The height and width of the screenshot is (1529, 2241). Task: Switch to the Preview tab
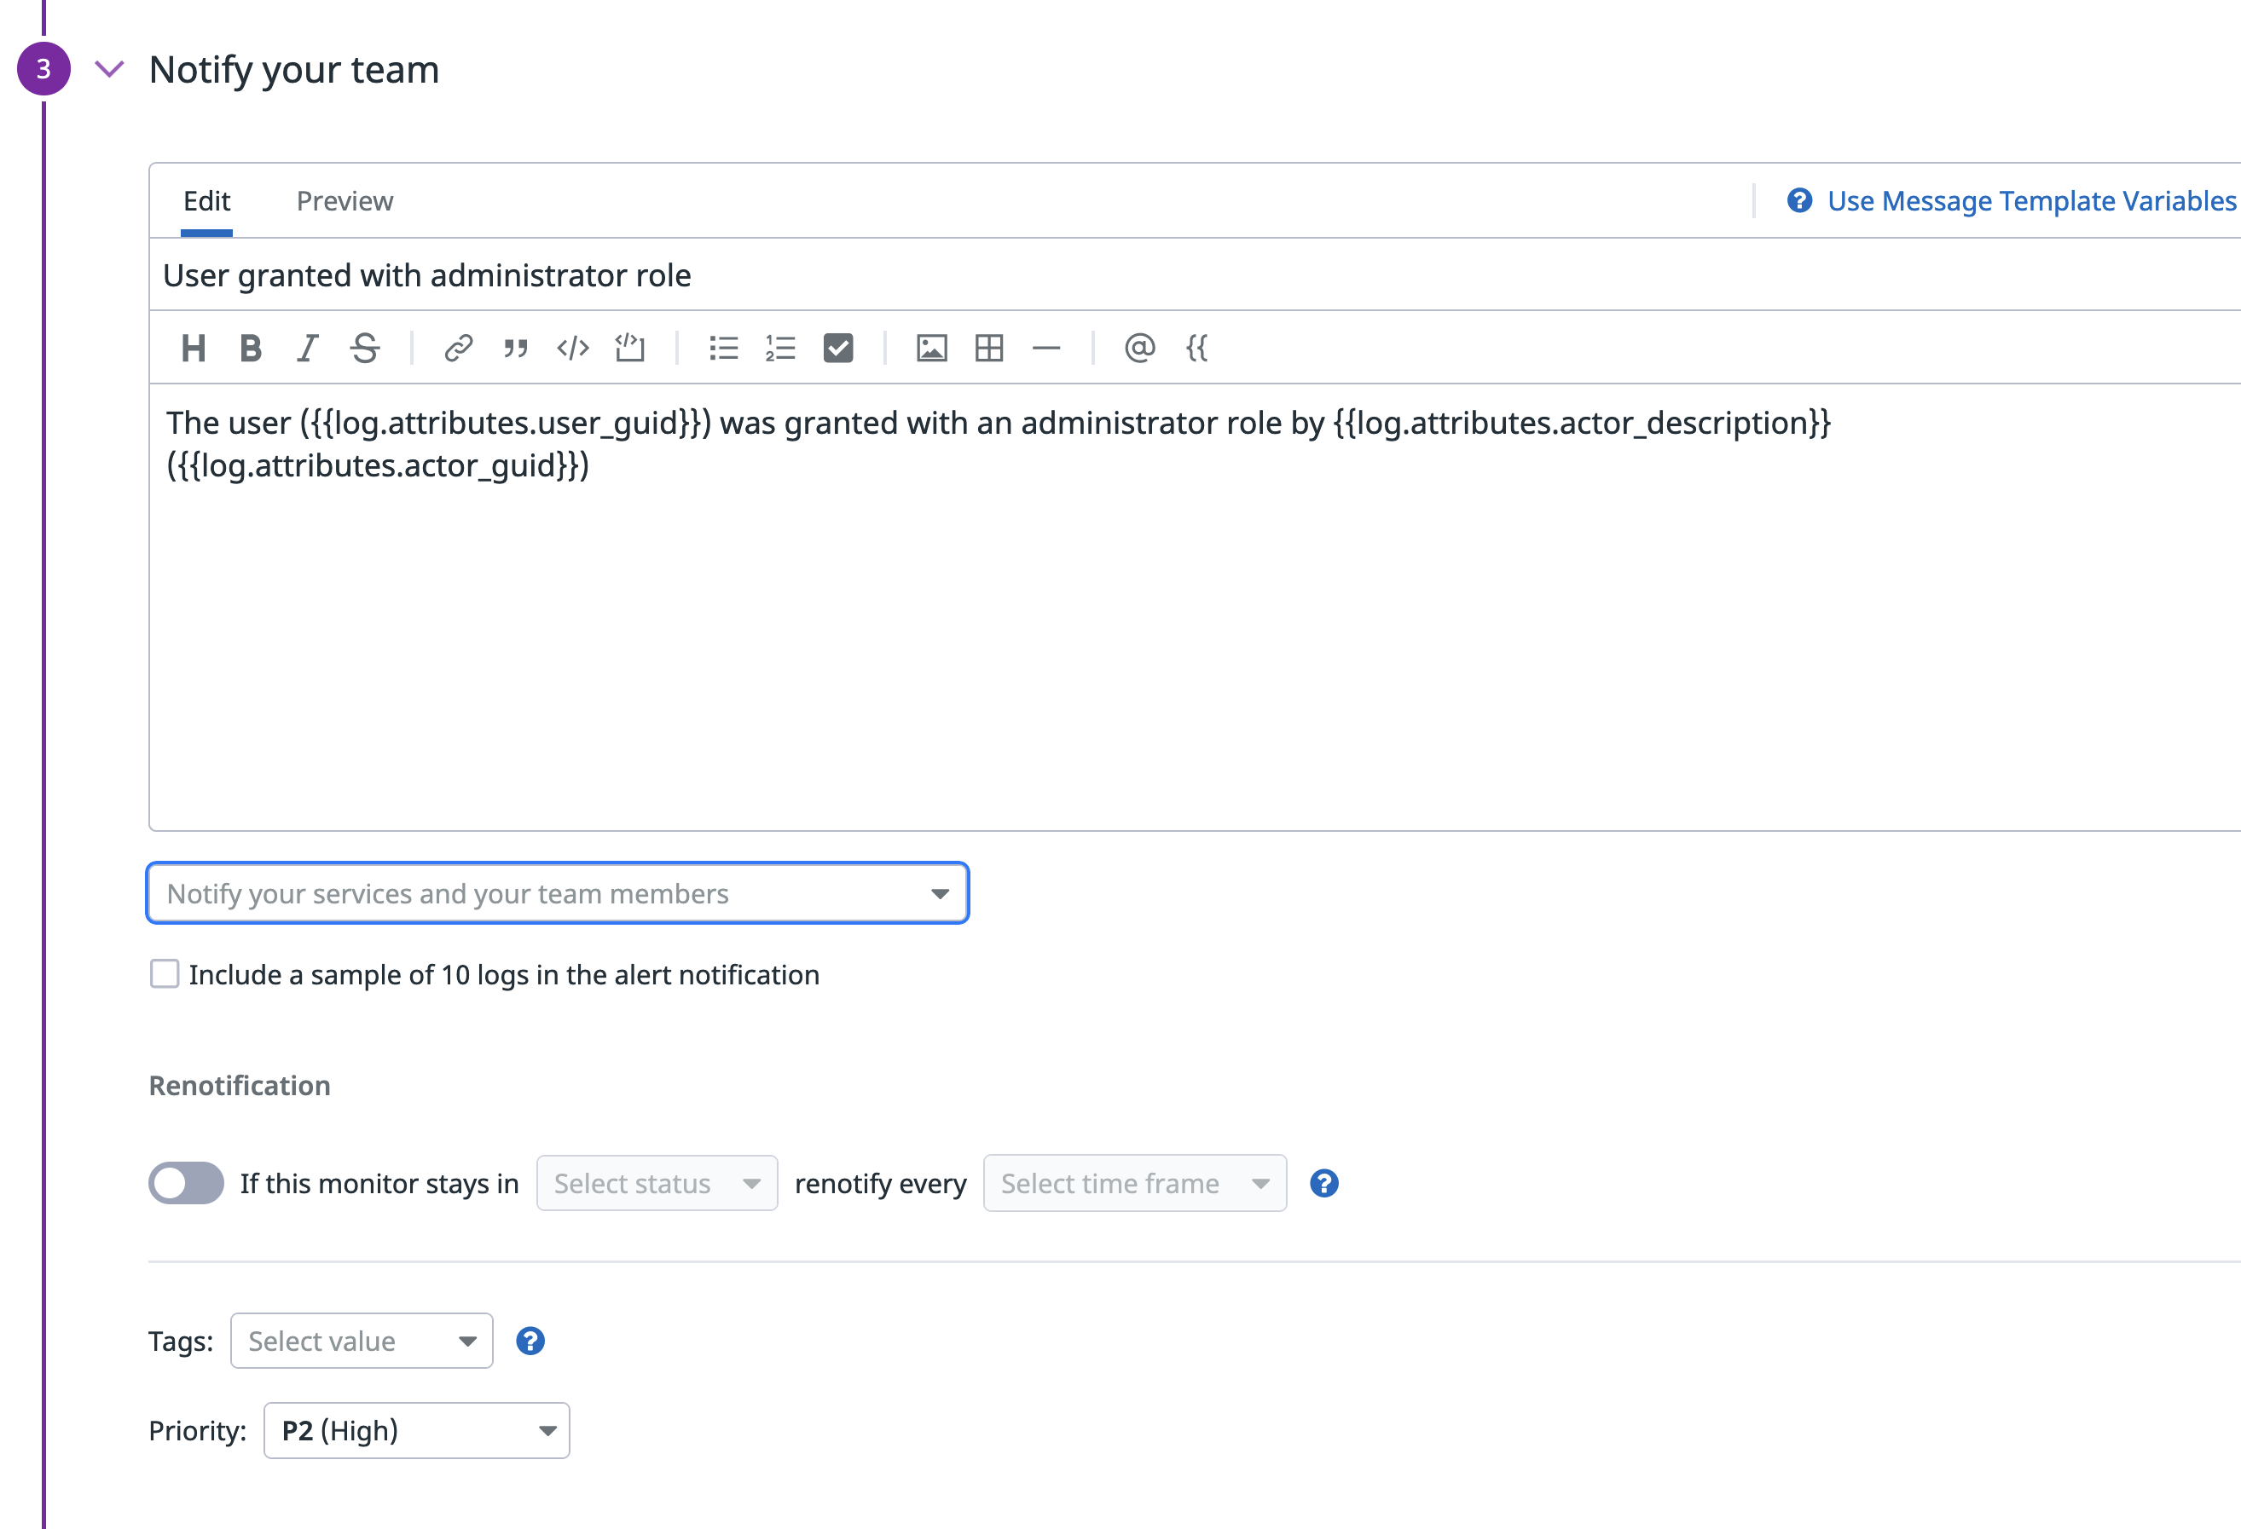click(345, 200)
